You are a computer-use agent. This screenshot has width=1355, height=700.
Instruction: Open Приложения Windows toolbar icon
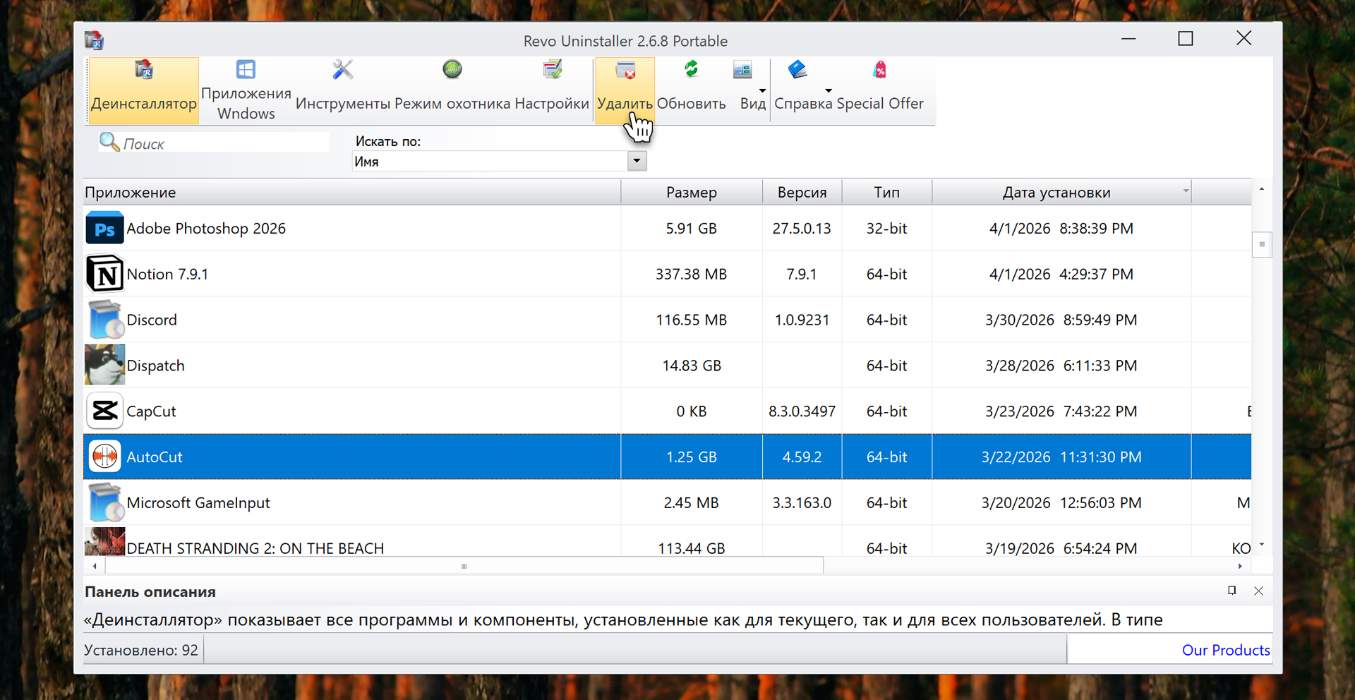coord(246,90)
